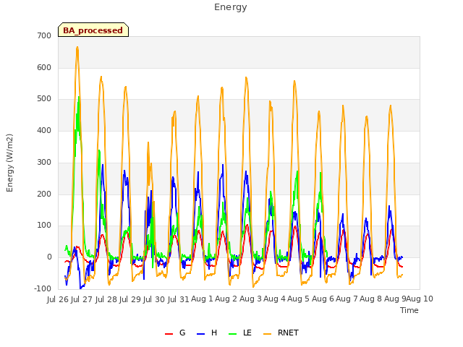Click the Jul 29 x-axis date label

[x=129, y=299]
